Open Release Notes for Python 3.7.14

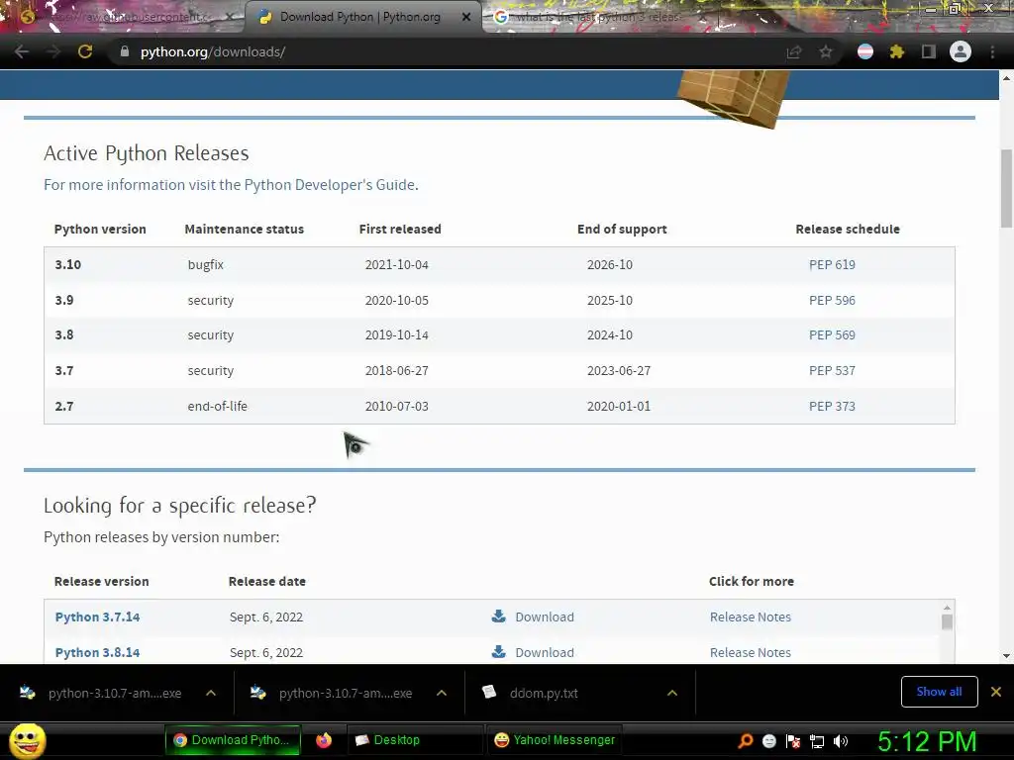tap(751, 617)
